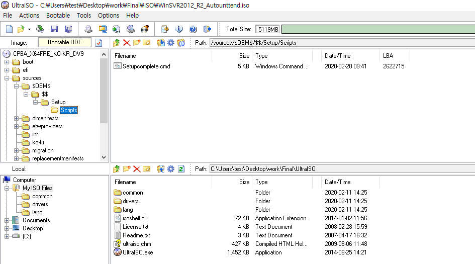Sort local files by Date/Time column header
475x264 pixels.
(337, 182)
